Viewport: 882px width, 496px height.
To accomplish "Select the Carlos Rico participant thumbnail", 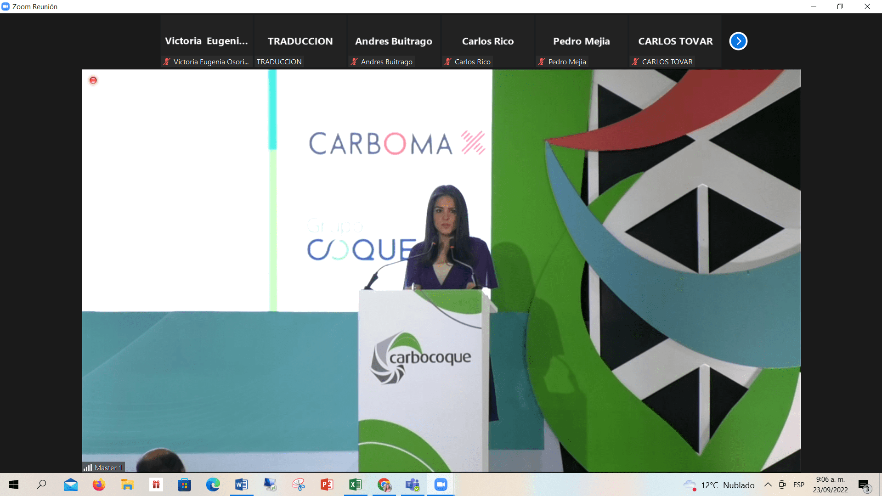I will 487,41.
